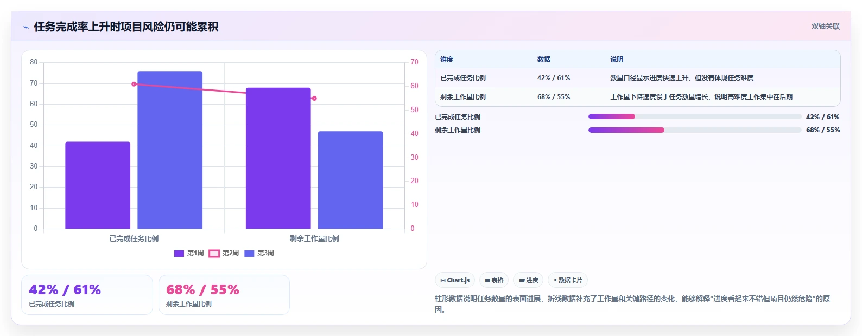Select the 数据卡片 tag
Screen dimensions: 862x336
[x=568, y=280]
